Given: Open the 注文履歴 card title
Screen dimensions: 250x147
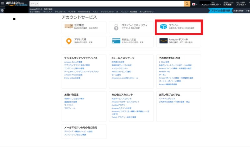Looking at the screenshot, I should coord(79,25).
